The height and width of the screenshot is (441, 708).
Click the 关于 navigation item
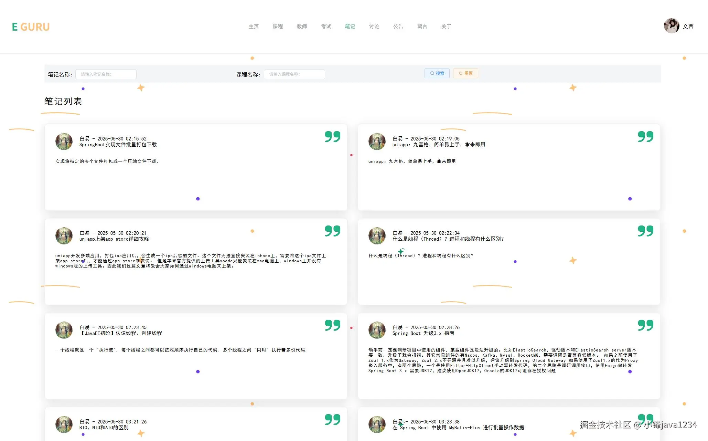coord(446,27)
